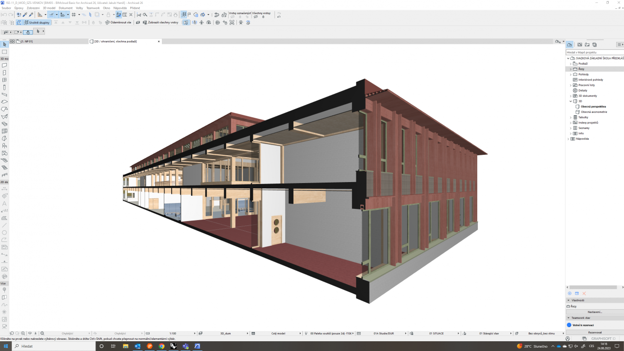Click the red delete icon in Navigator
The image size is (624, 351).
coord(584,294)
